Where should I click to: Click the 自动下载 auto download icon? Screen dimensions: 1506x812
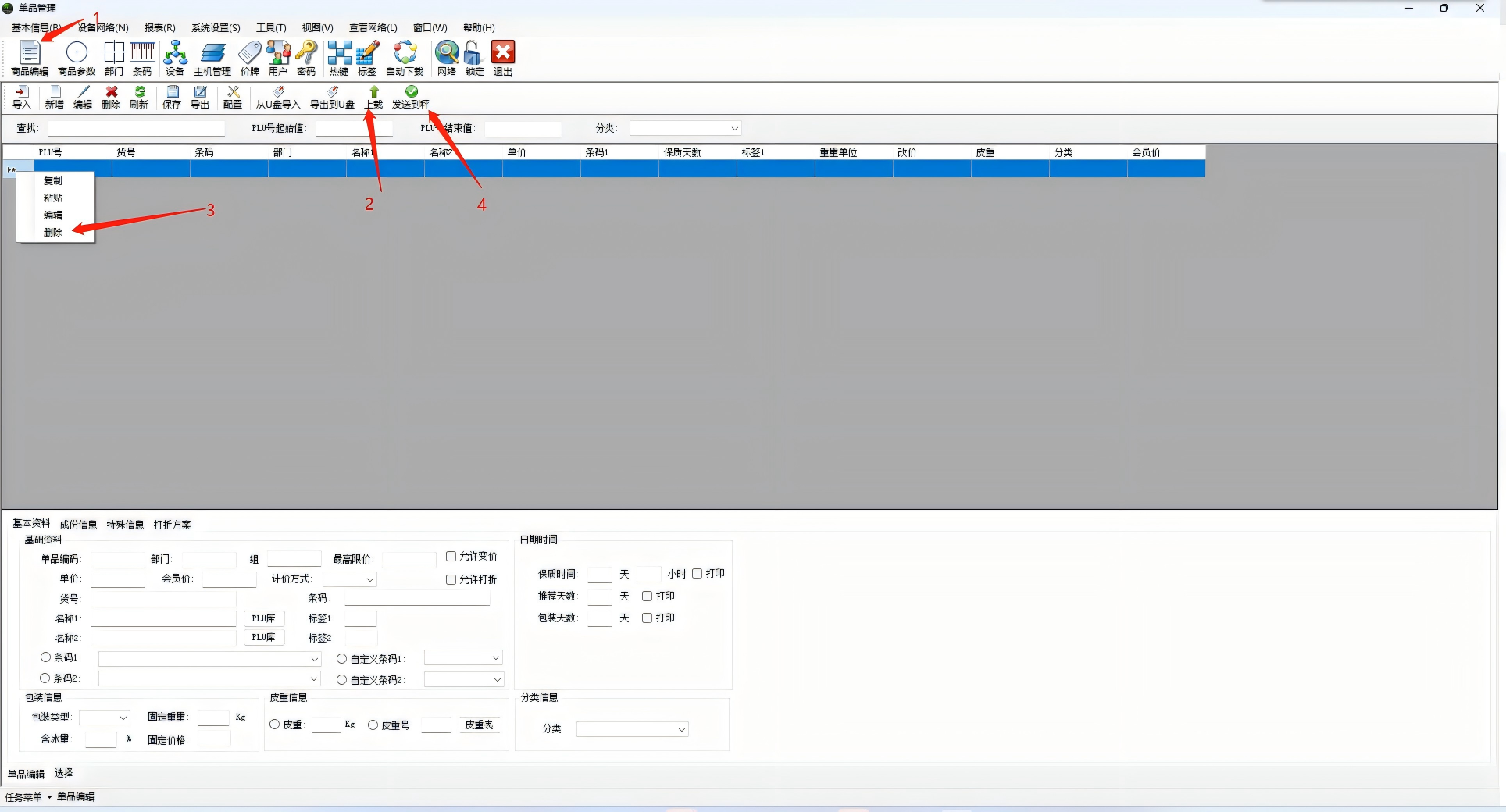405,58
